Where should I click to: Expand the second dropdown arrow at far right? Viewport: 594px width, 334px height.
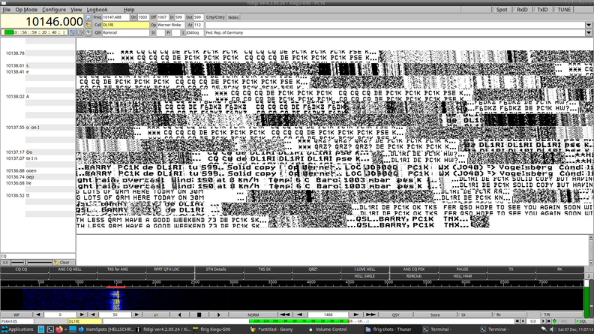click(588, 33)
